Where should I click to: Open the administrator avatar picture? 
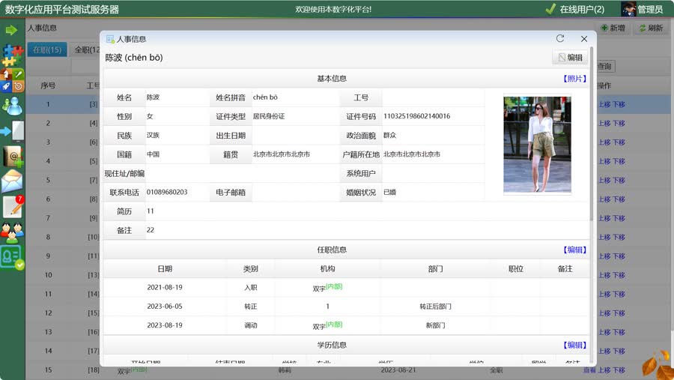[628, 9]
